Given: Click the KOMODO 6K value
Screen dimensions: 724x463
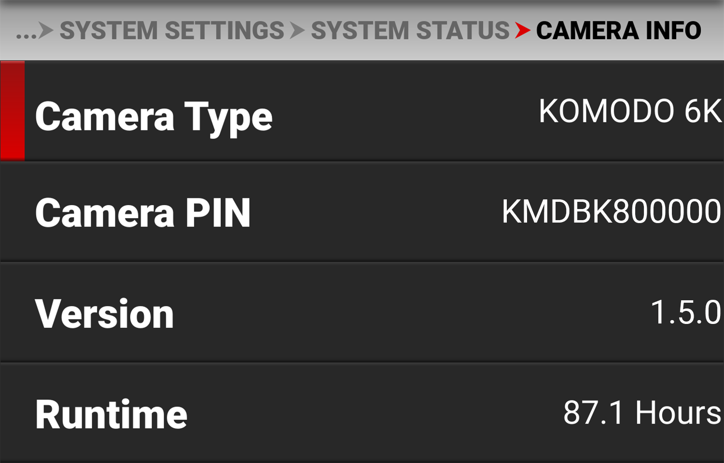Looking at the screenshot, I should [630, 111].
